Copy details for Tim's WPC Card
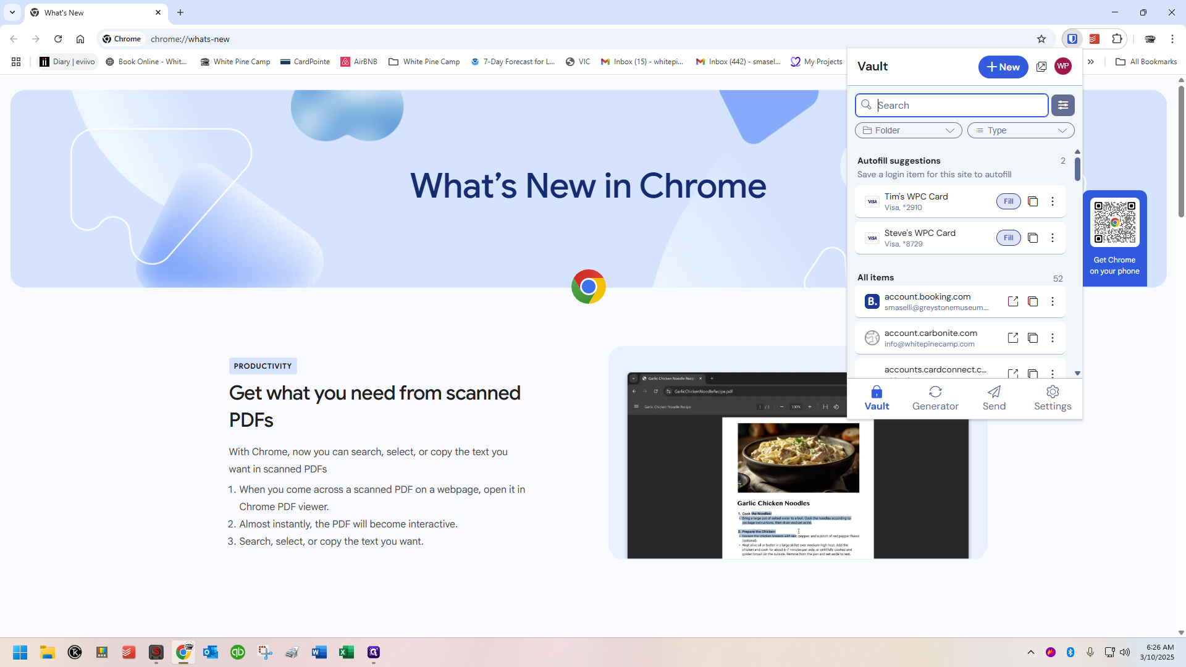 (x=1033, y=201)
